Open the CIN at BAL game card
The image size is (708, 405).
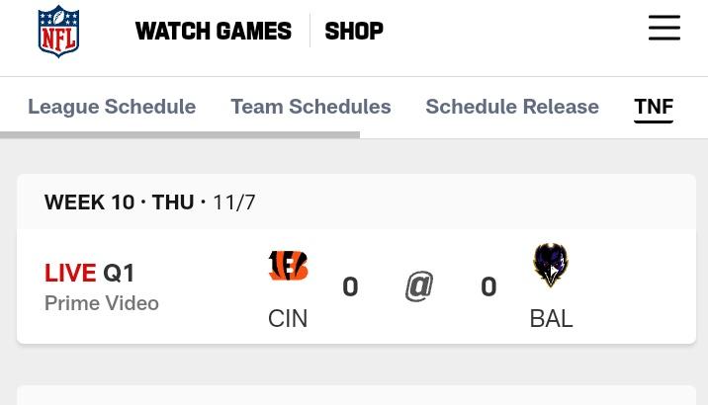[356, 286]
